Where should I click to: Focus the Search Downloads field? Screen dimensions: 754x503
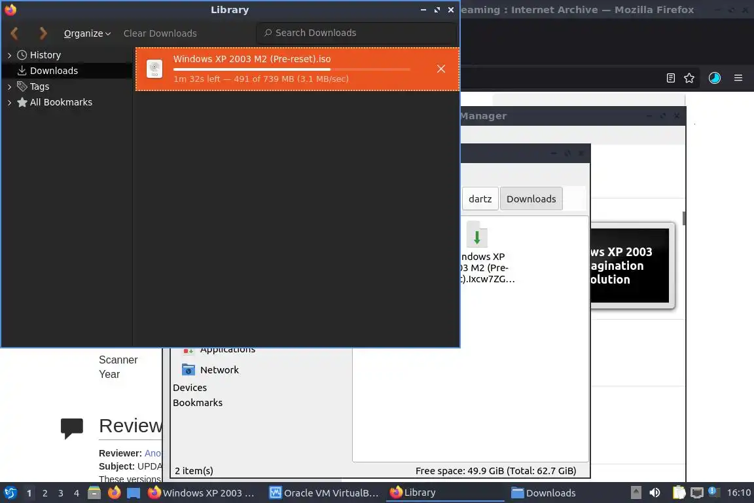356,33
